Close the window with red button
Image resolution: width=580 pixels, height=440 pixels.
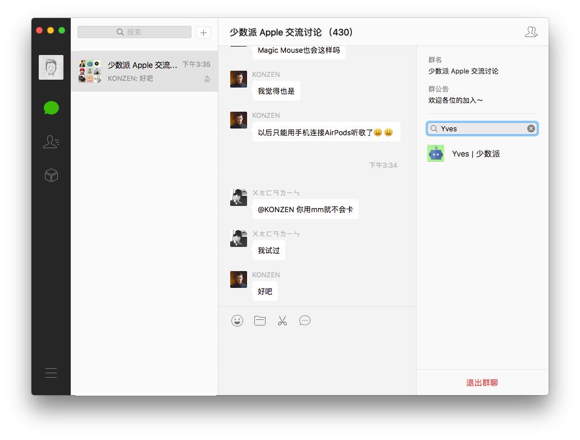[x=39, y=30]
